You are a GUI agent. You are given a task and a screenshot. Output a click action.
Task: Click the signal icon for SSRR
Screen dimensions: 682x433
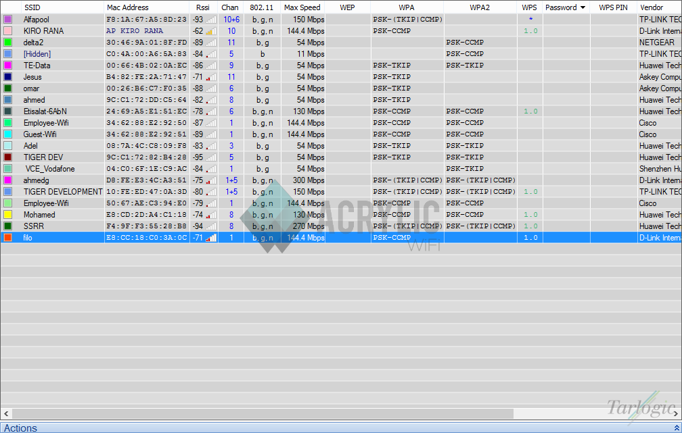coord(211,226)
